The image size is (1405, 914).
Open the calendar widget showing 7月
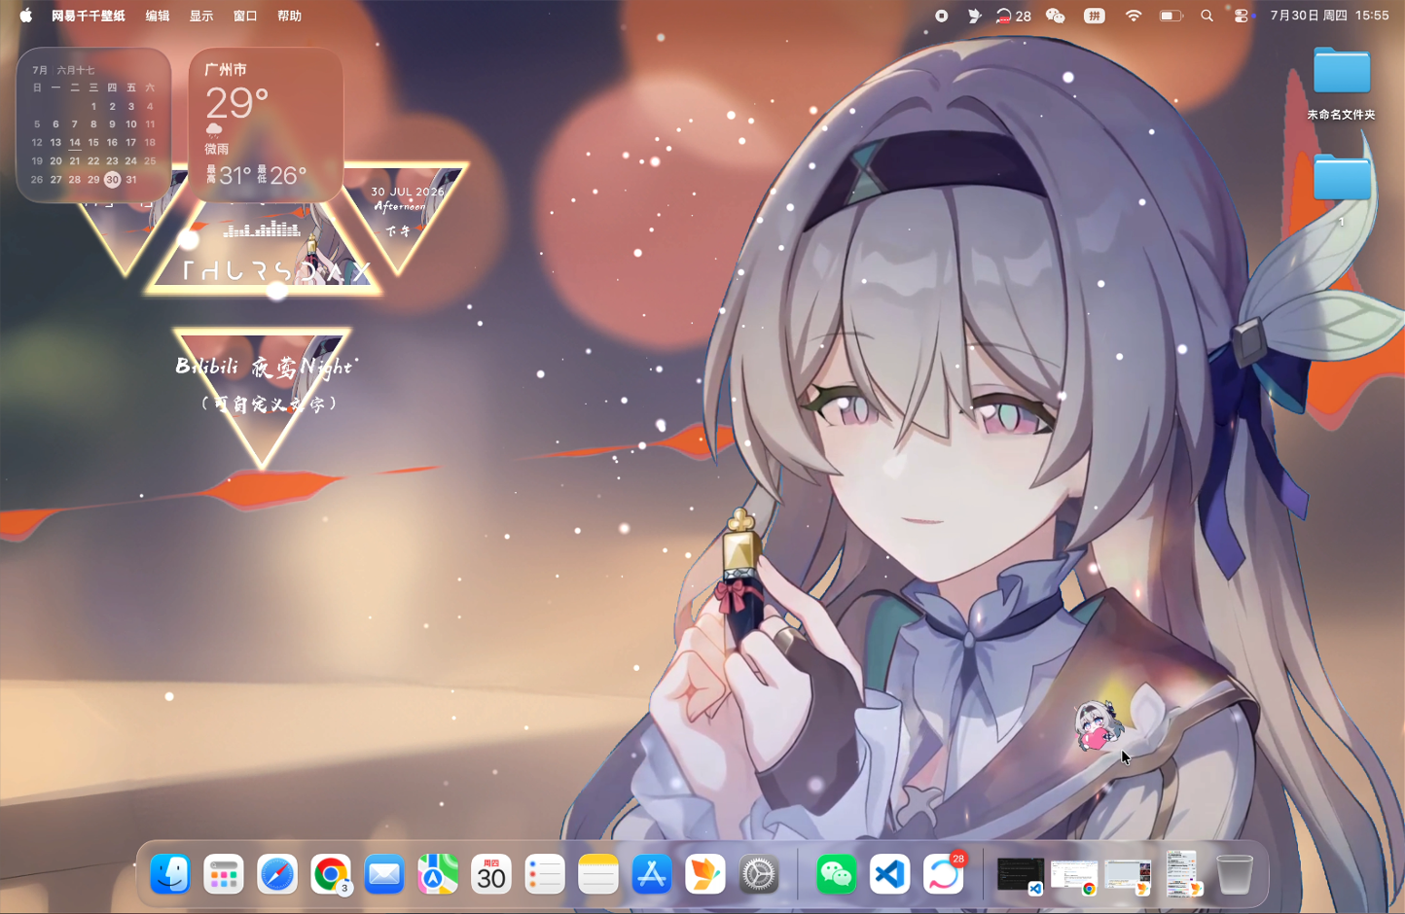coord(94,125)
